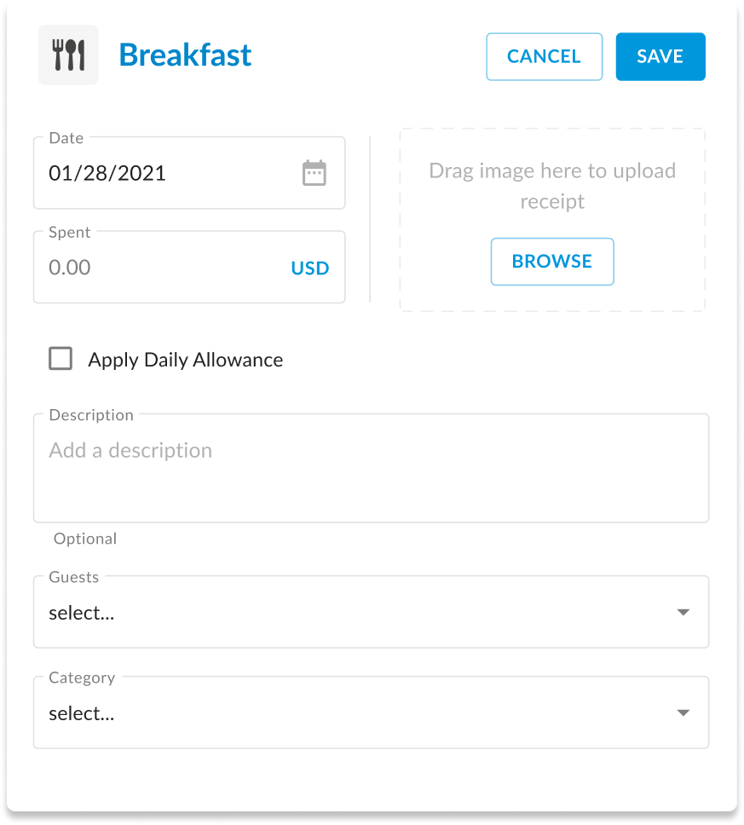
Task: Change the USD currency selector
Action: tap(309, 268)
